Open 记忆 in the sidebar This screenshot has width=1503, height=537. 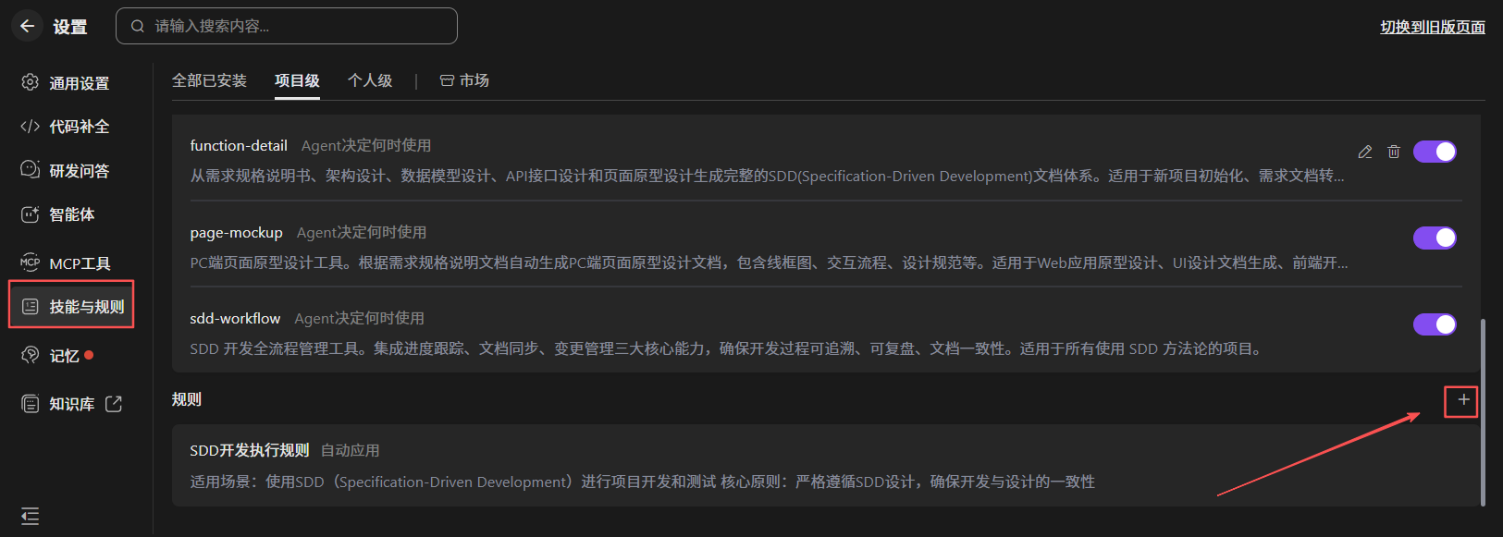(x=65, y=356)
